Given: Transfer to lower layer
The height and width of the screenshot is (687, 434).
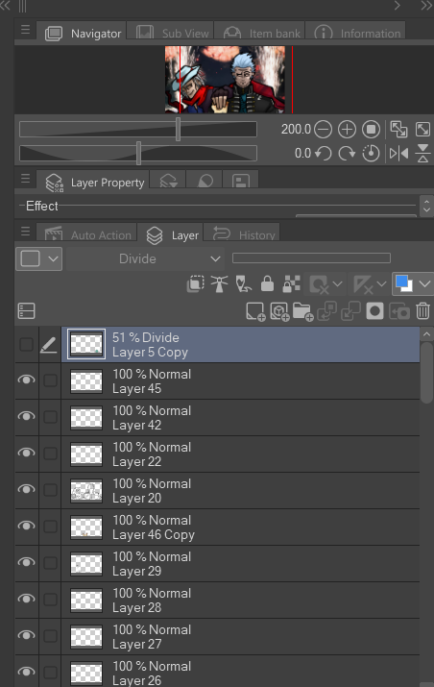Looking at the screenshot, I should (x=327, y=311).
